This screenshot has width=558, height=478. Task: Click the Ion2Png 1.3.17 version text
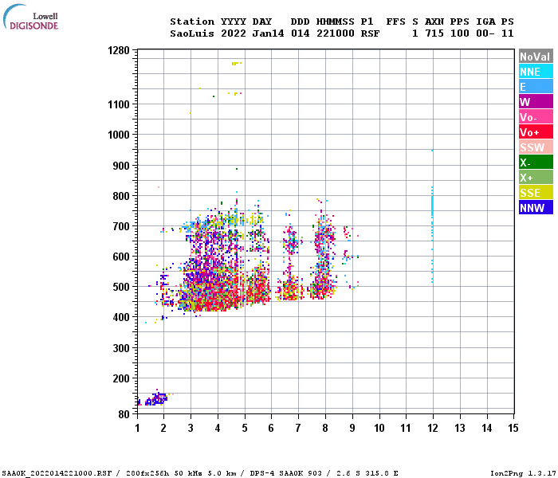[x=524, y=473]
